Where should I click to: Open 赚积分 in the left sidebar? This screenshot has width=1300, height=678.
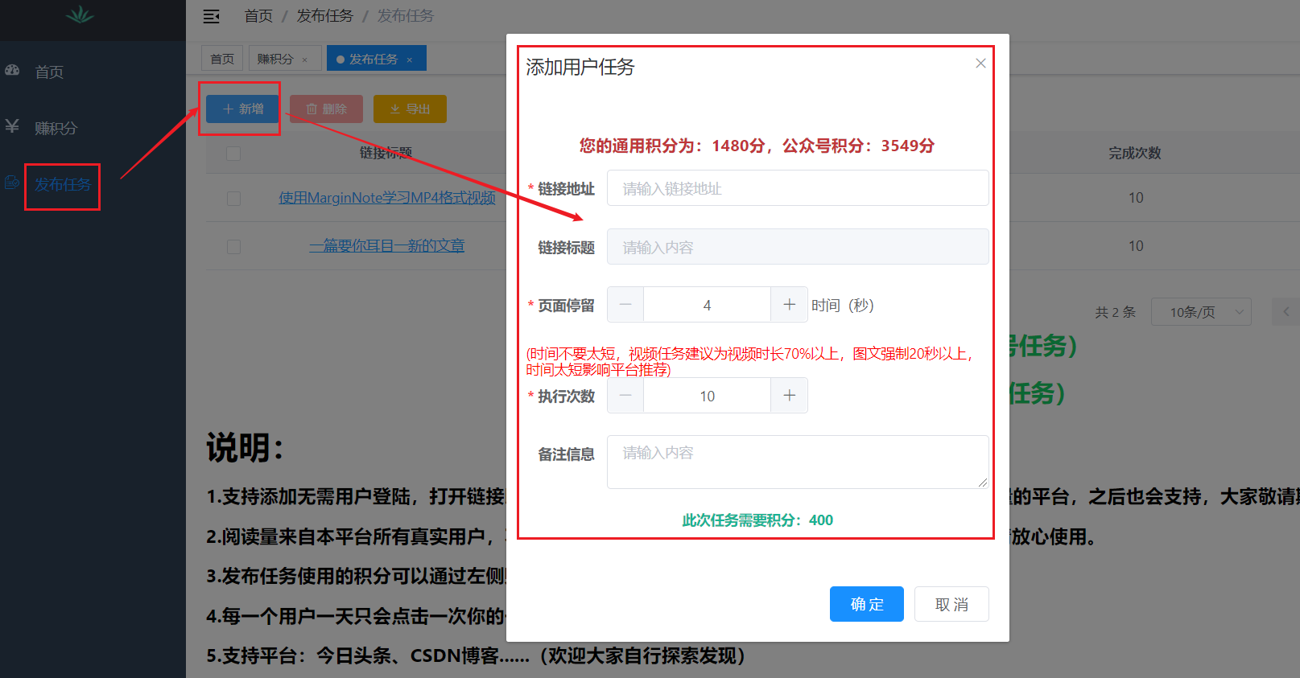[x=56, y=129]
